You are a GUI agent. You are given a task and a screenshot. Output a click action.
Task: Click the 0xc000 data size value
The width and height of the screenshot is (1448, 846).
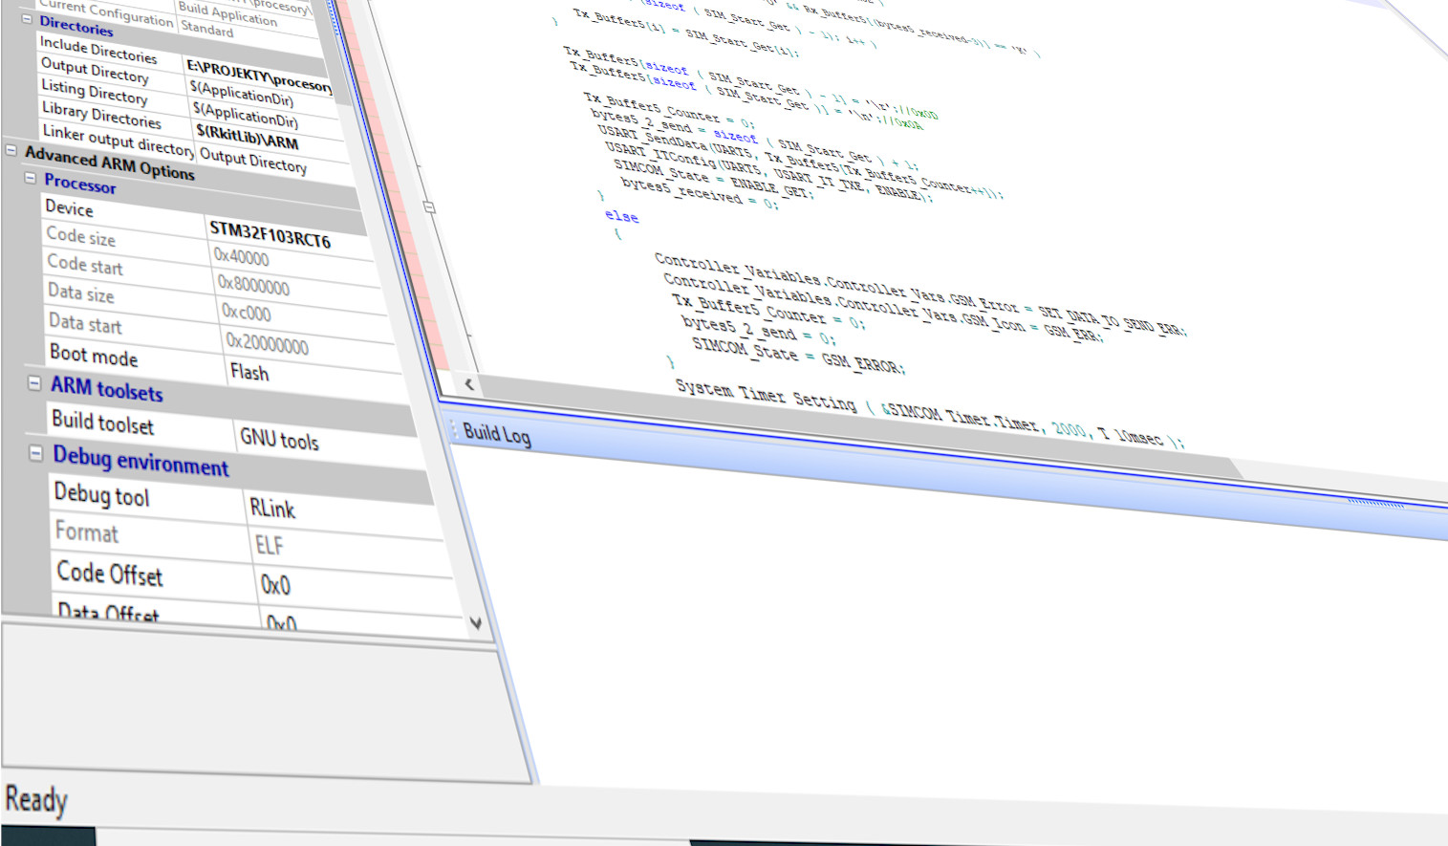pos(247,312)
